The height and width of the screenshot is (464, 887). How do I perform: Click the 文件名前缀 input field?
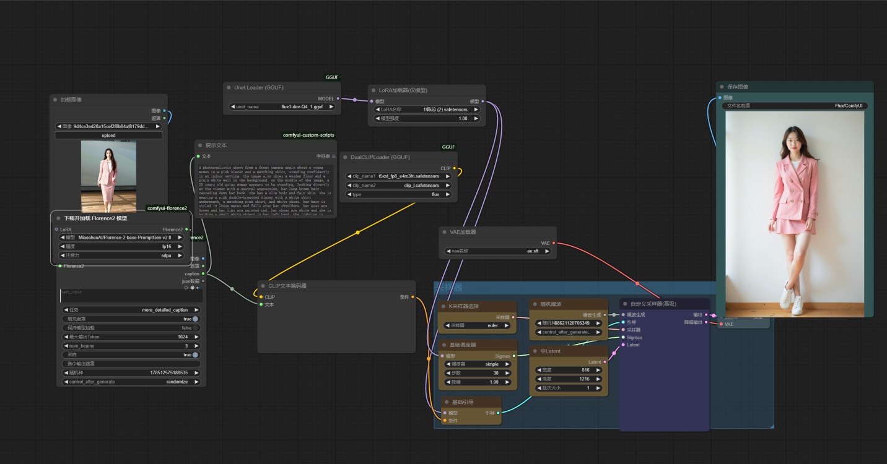pyautogui.click(x=795, y=106)
